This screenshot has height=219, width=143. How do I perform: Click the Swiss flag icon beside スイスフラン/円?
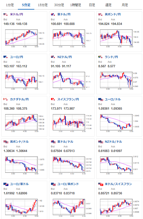click(53, 99)
